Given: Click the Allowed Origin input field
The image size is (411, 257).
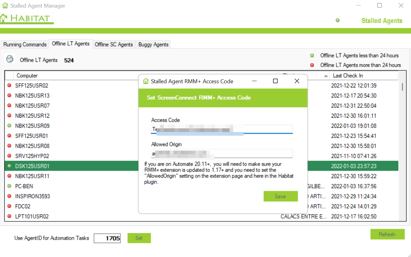Looking at the screenshot, I should pyautogui.click(x=222, y=153).
